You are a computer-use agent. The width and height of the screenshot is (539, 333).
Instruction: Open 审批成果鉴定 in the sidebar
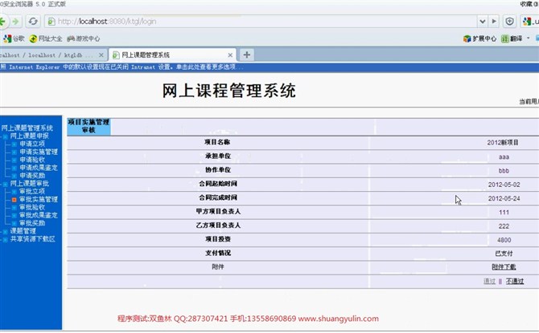click(x=39, y=215)
